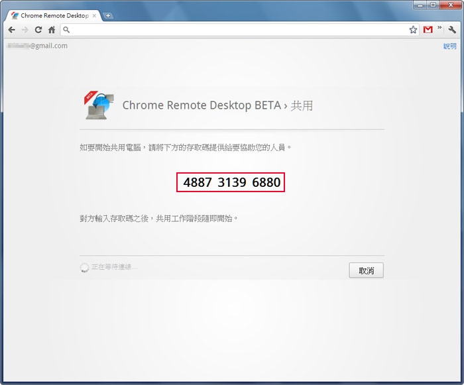Open the Gmail extension icon
Viewport: 464px width, 385px height.
tap(428, 30)
